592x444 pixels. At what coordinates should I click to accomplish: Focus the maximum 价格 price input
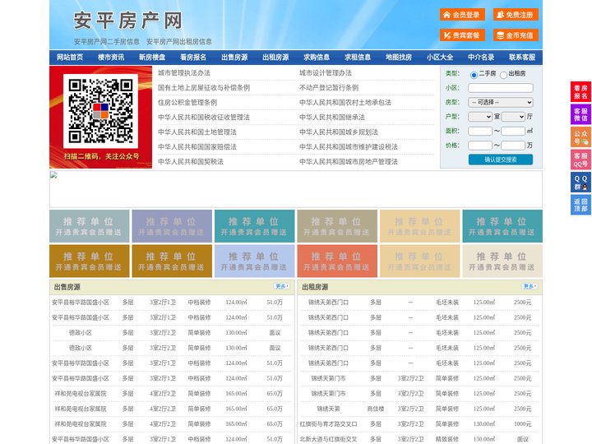point(513,146)
